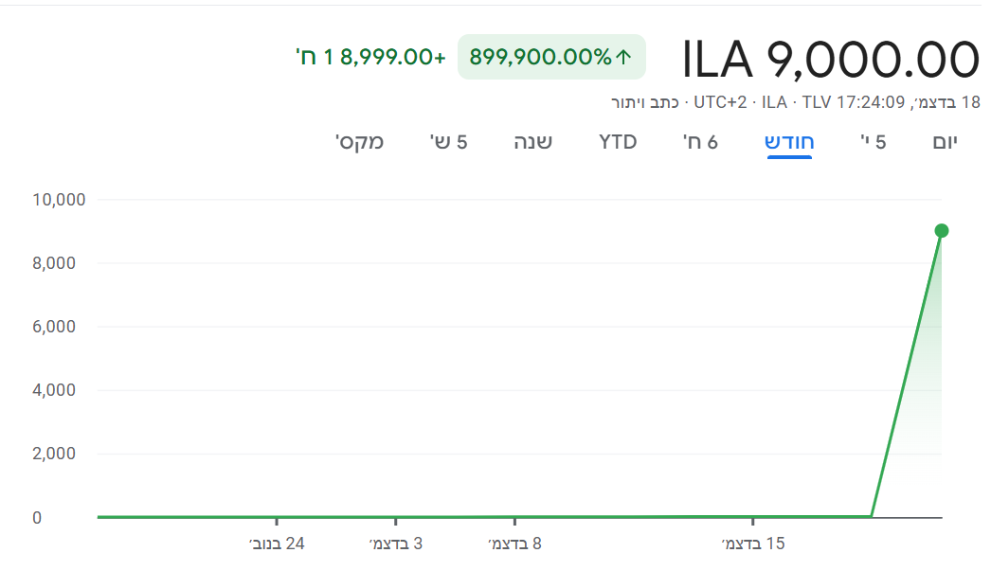This screenshot has height=571, width=991.
Task: Switch to the 6 ח' range tab
Action: pyautogui.click(x=700, y=142)
